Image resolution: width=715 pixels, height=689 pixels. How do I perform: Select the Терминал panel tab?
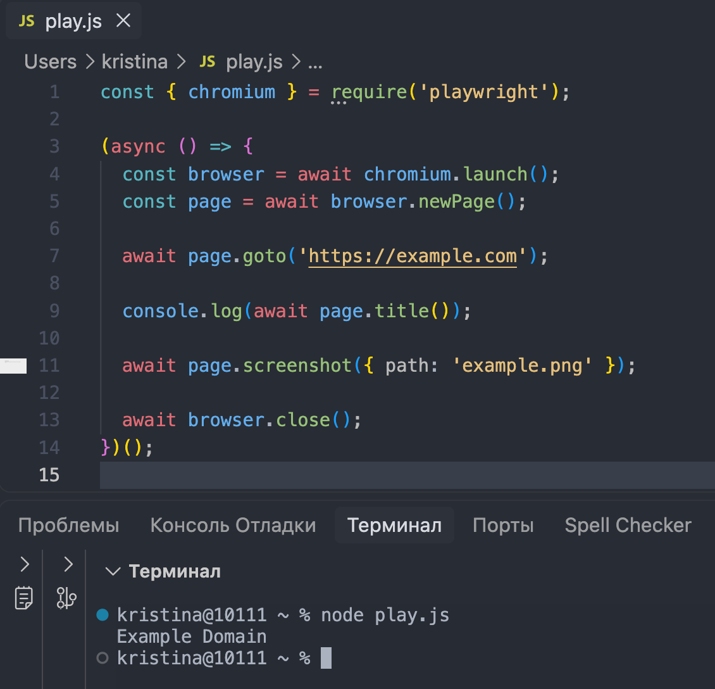[x=394, y=525]
